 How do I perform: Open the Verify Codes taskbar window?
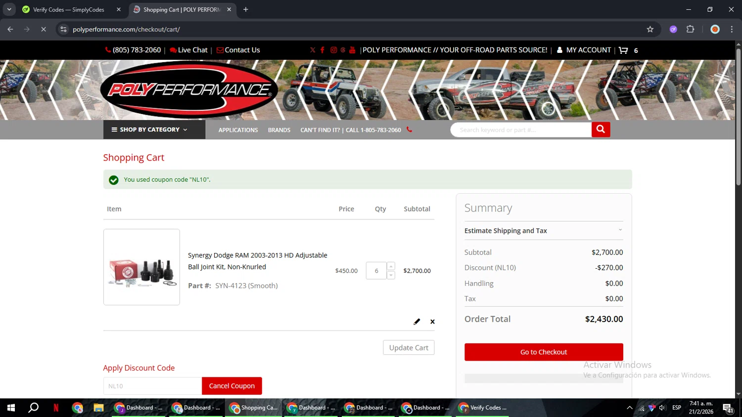coord(483,408)
